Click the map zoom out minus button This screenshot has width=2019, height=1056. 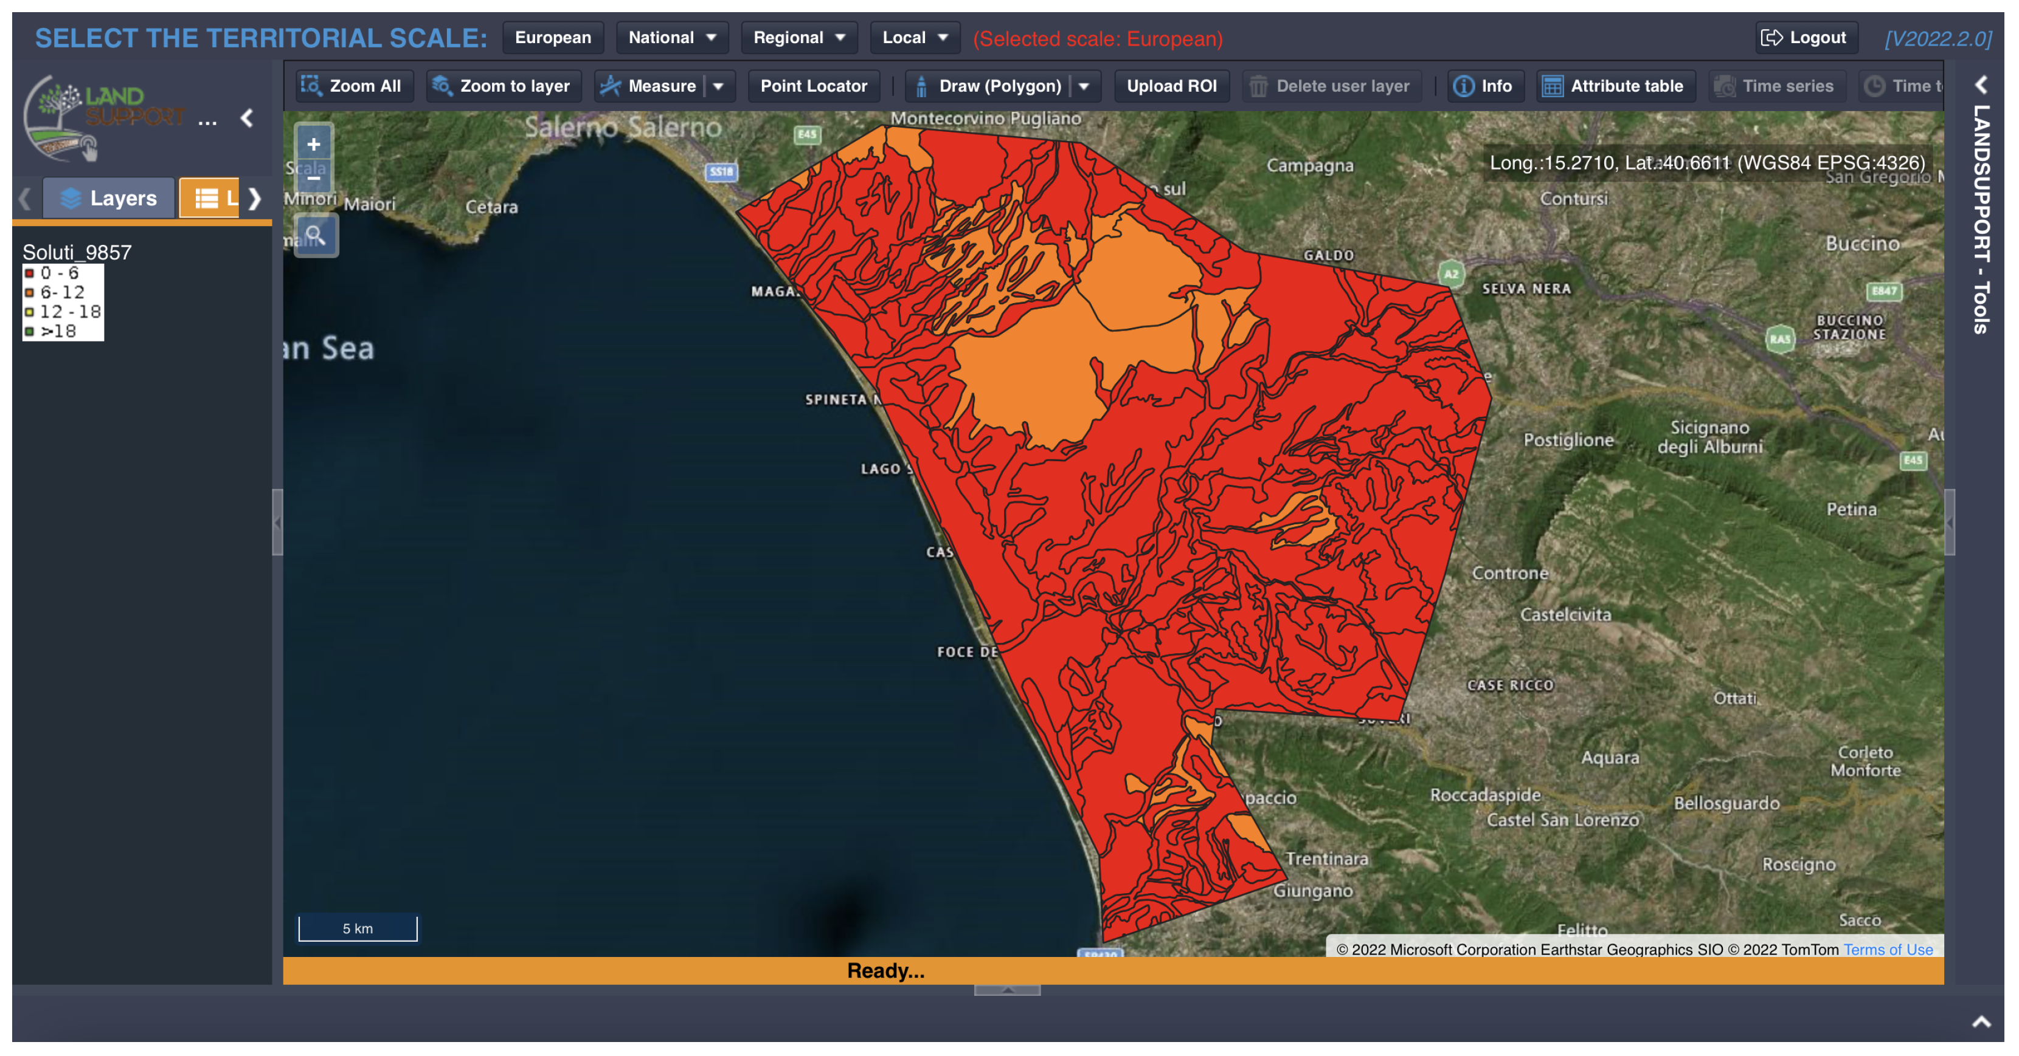pyautogui.click(x=314, y=179)
